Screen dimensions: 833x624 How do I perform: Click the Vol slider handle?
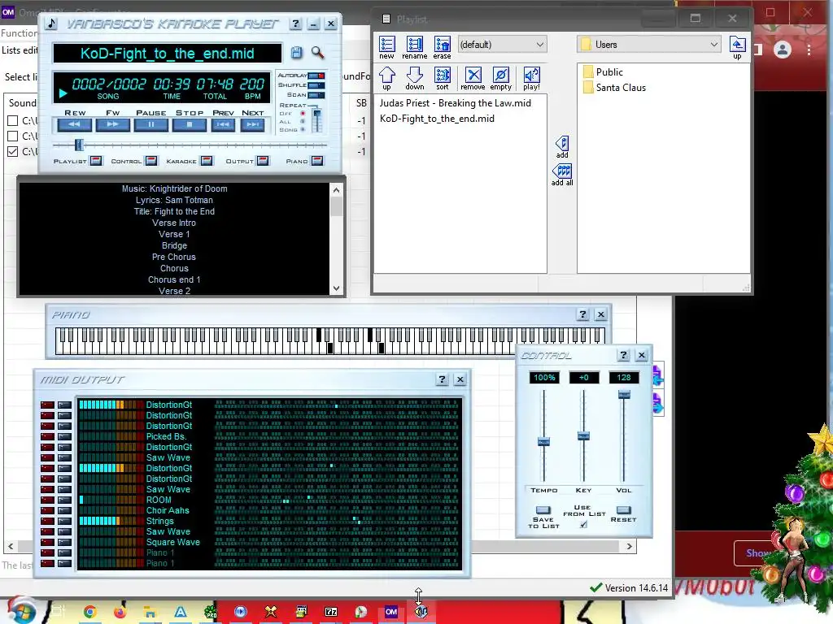(x=624, y=394)
